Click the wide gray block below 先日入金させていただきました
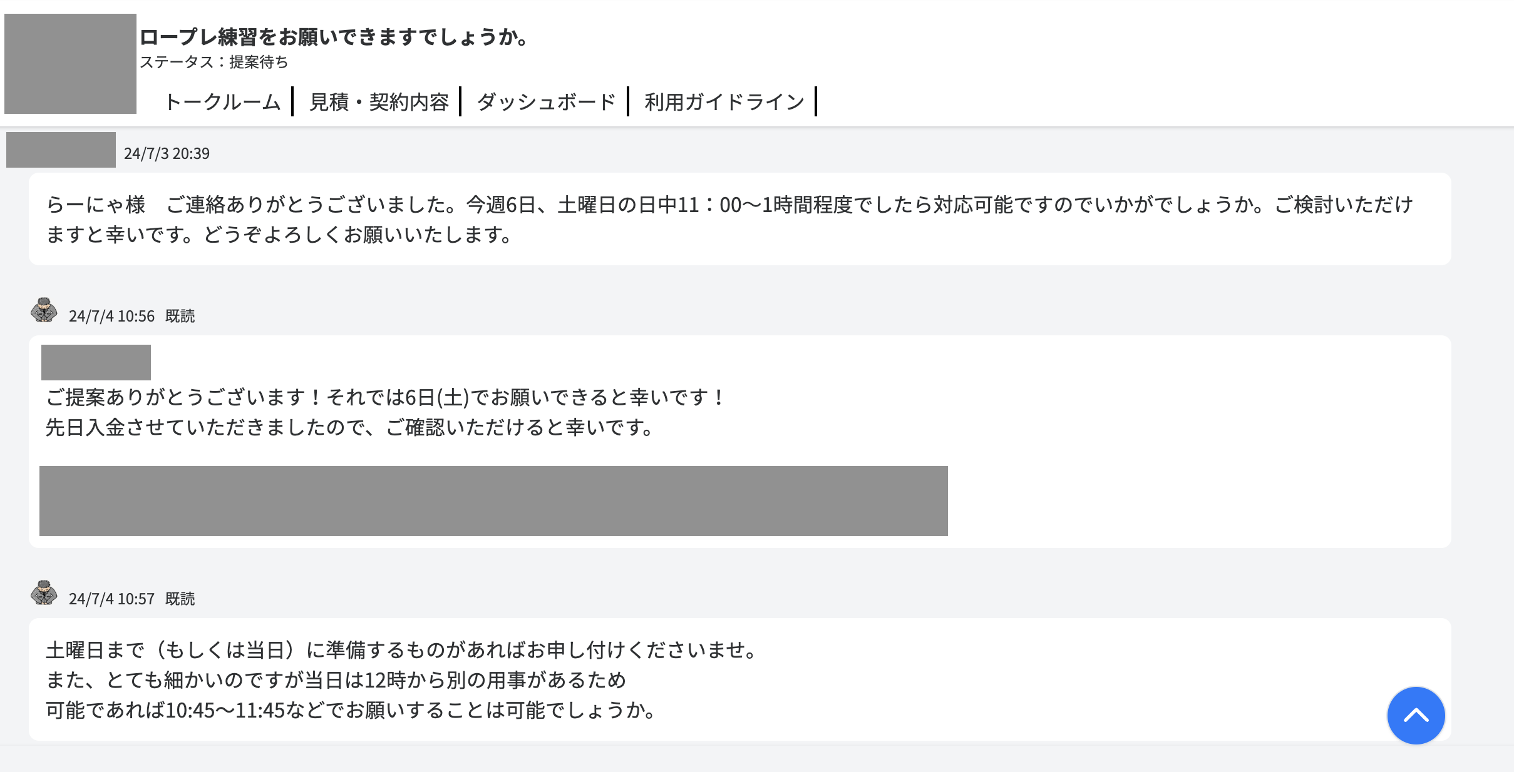Viewport: 1514px width, 772px height. click(x=493, y=500)
